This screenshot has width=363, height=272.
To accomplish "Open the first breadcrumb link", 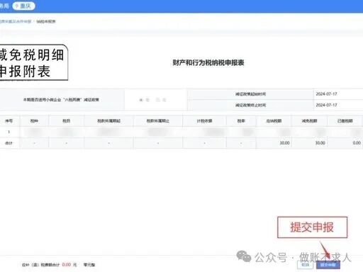I will tap(16, 21).
